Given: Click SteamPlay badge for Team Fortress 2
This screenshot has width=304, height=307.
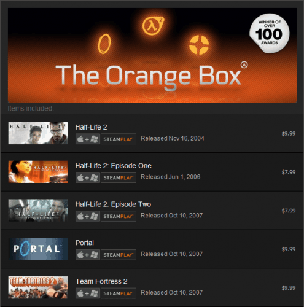Looking at the screenshot, I should pyautogui.click(x=119, y=293).
